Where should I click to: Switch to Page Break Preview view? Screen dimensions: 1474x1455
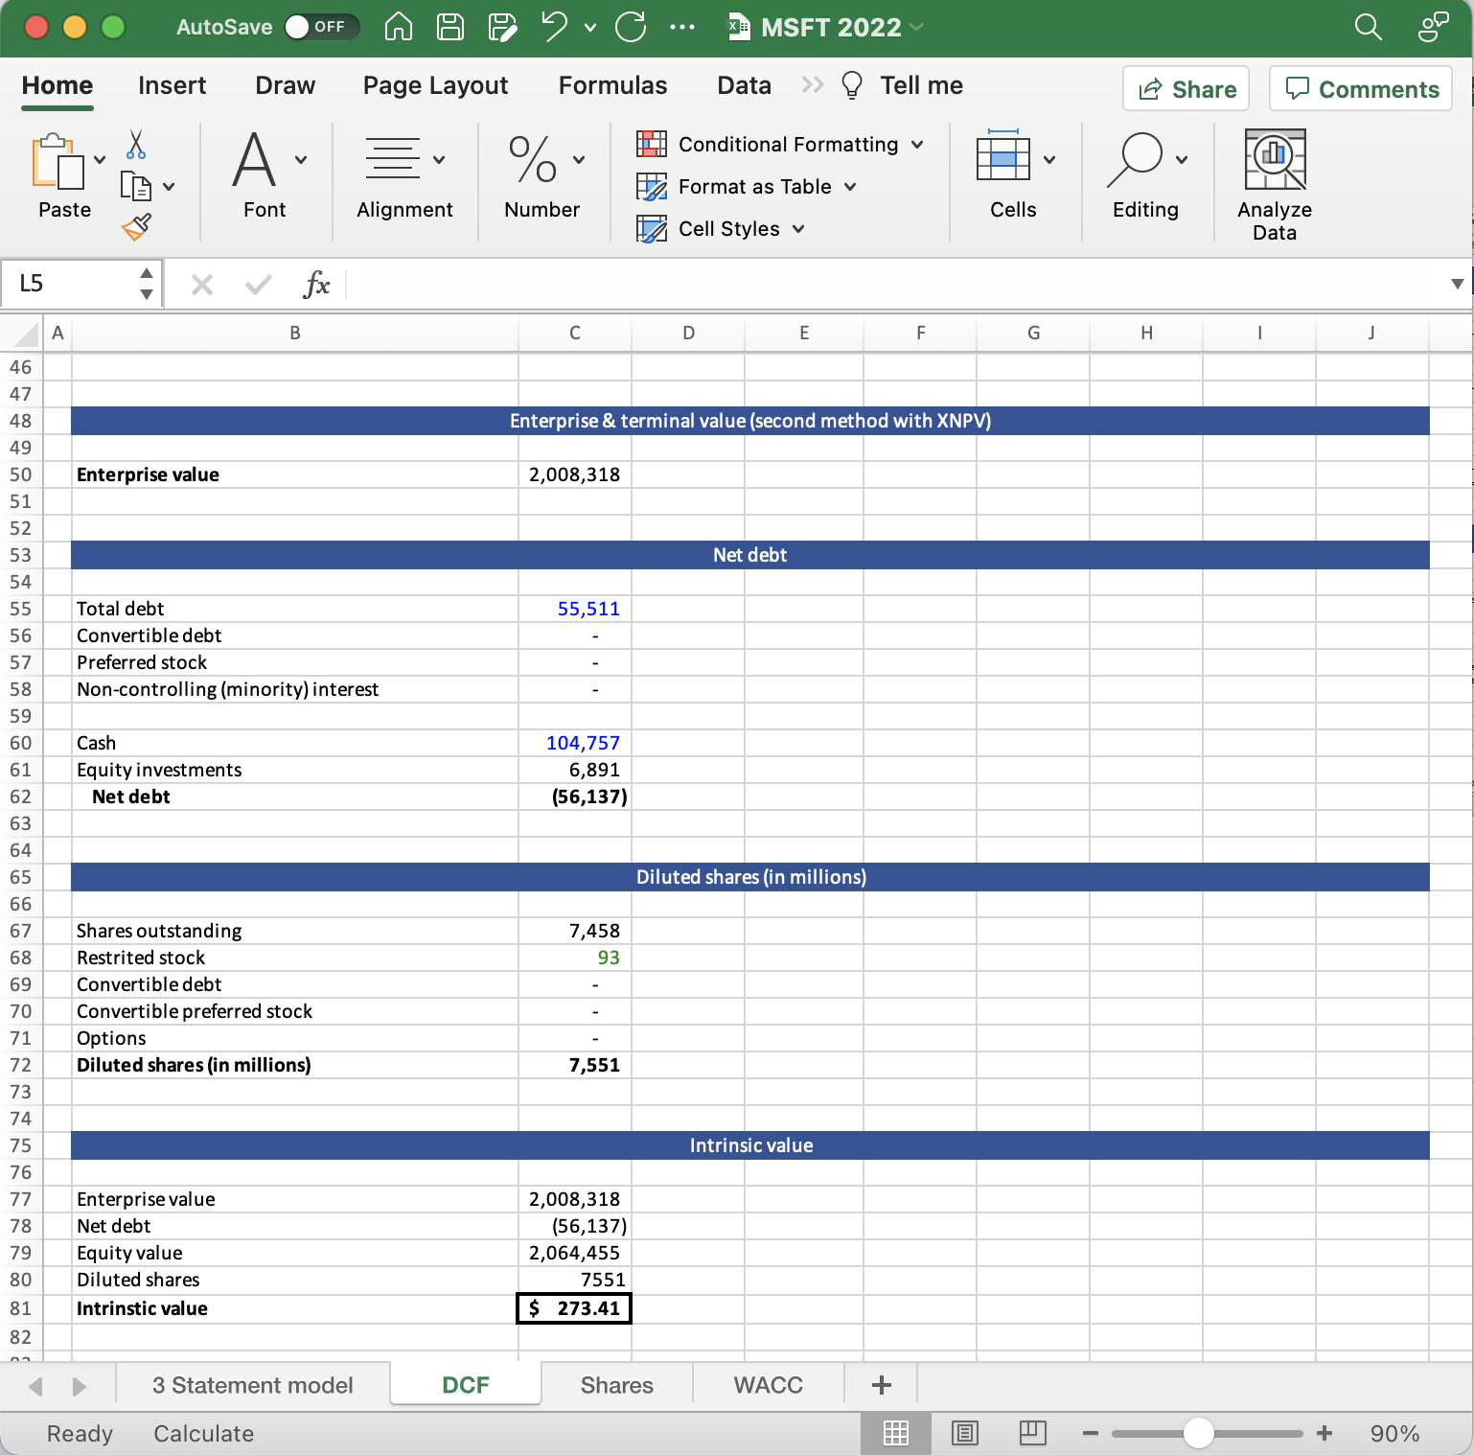click(x=1032, y=1433)
